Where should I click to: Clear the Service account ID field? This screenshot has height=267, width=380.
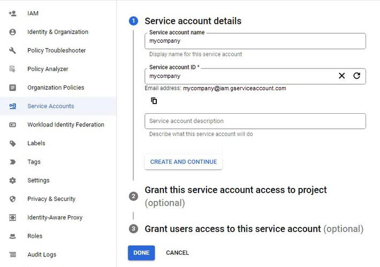click(x=341, y=76)
